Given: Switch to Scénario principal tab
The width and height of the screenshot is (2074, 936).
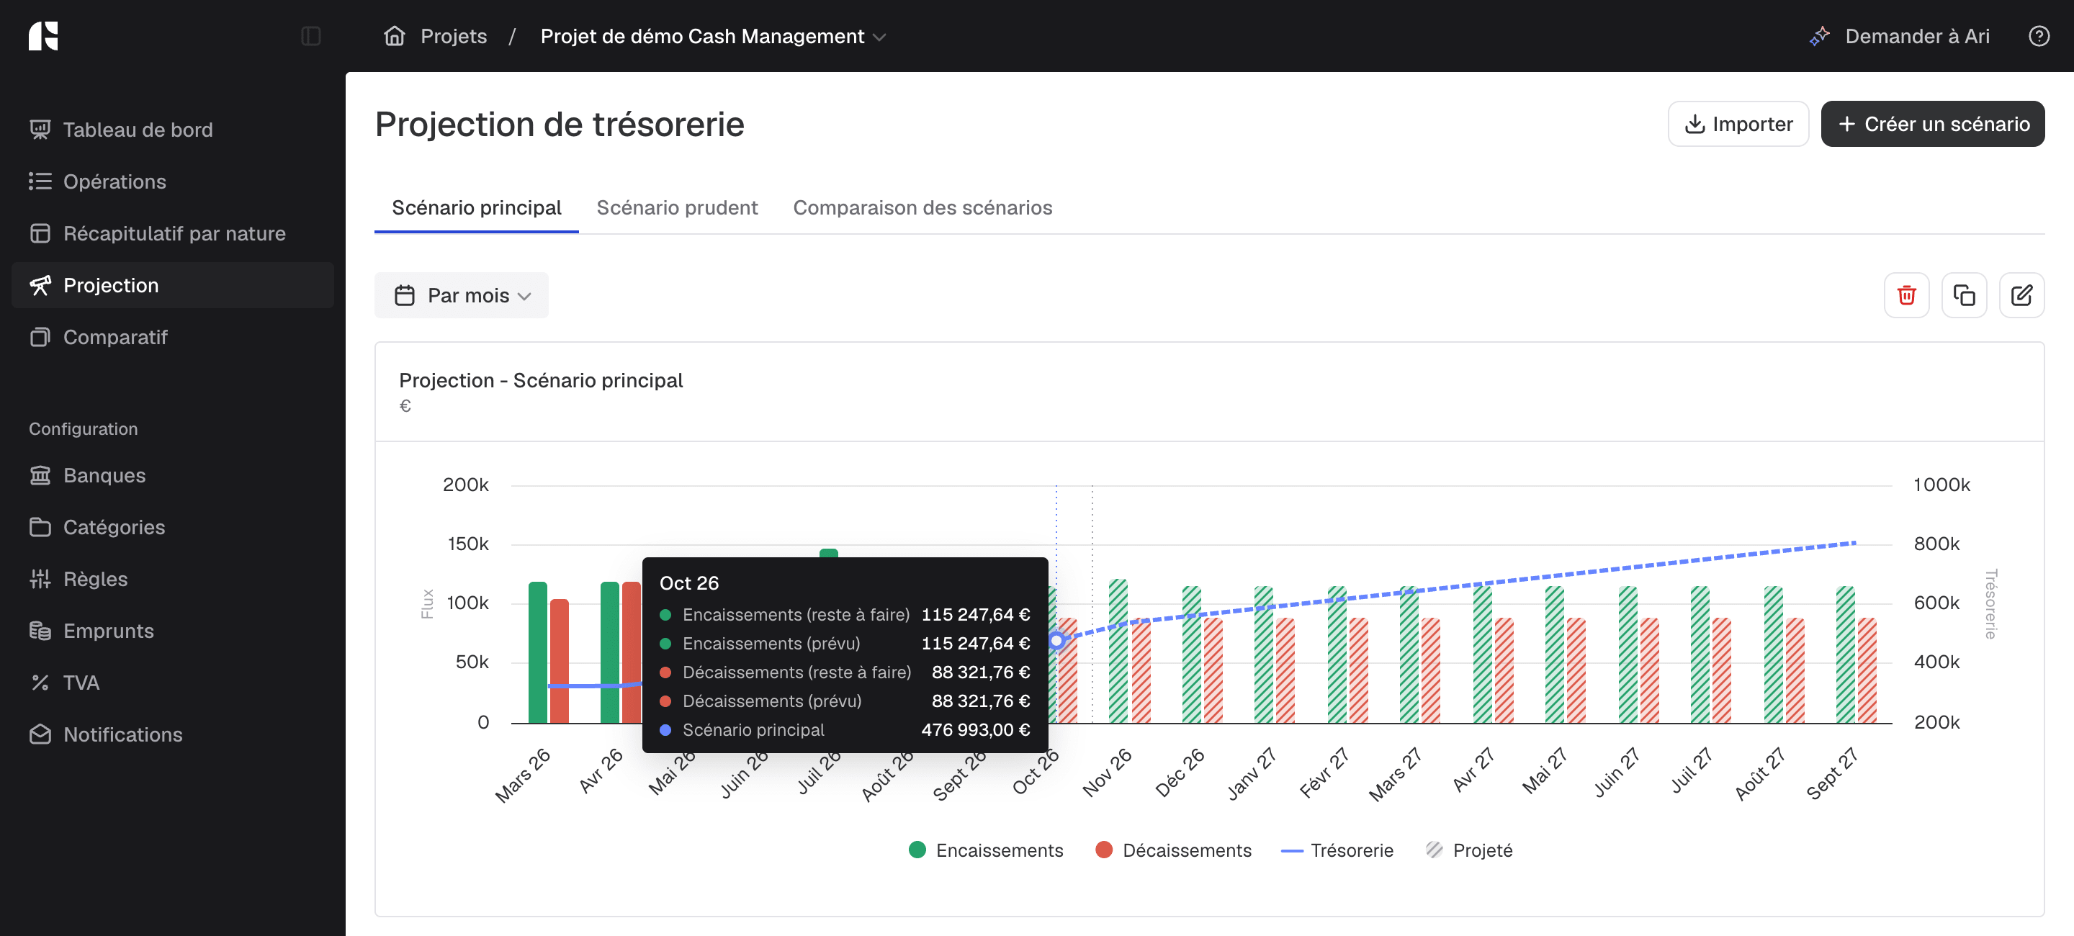Looking at the screenshot, I should pyautogui.click(x=476, y=207).
